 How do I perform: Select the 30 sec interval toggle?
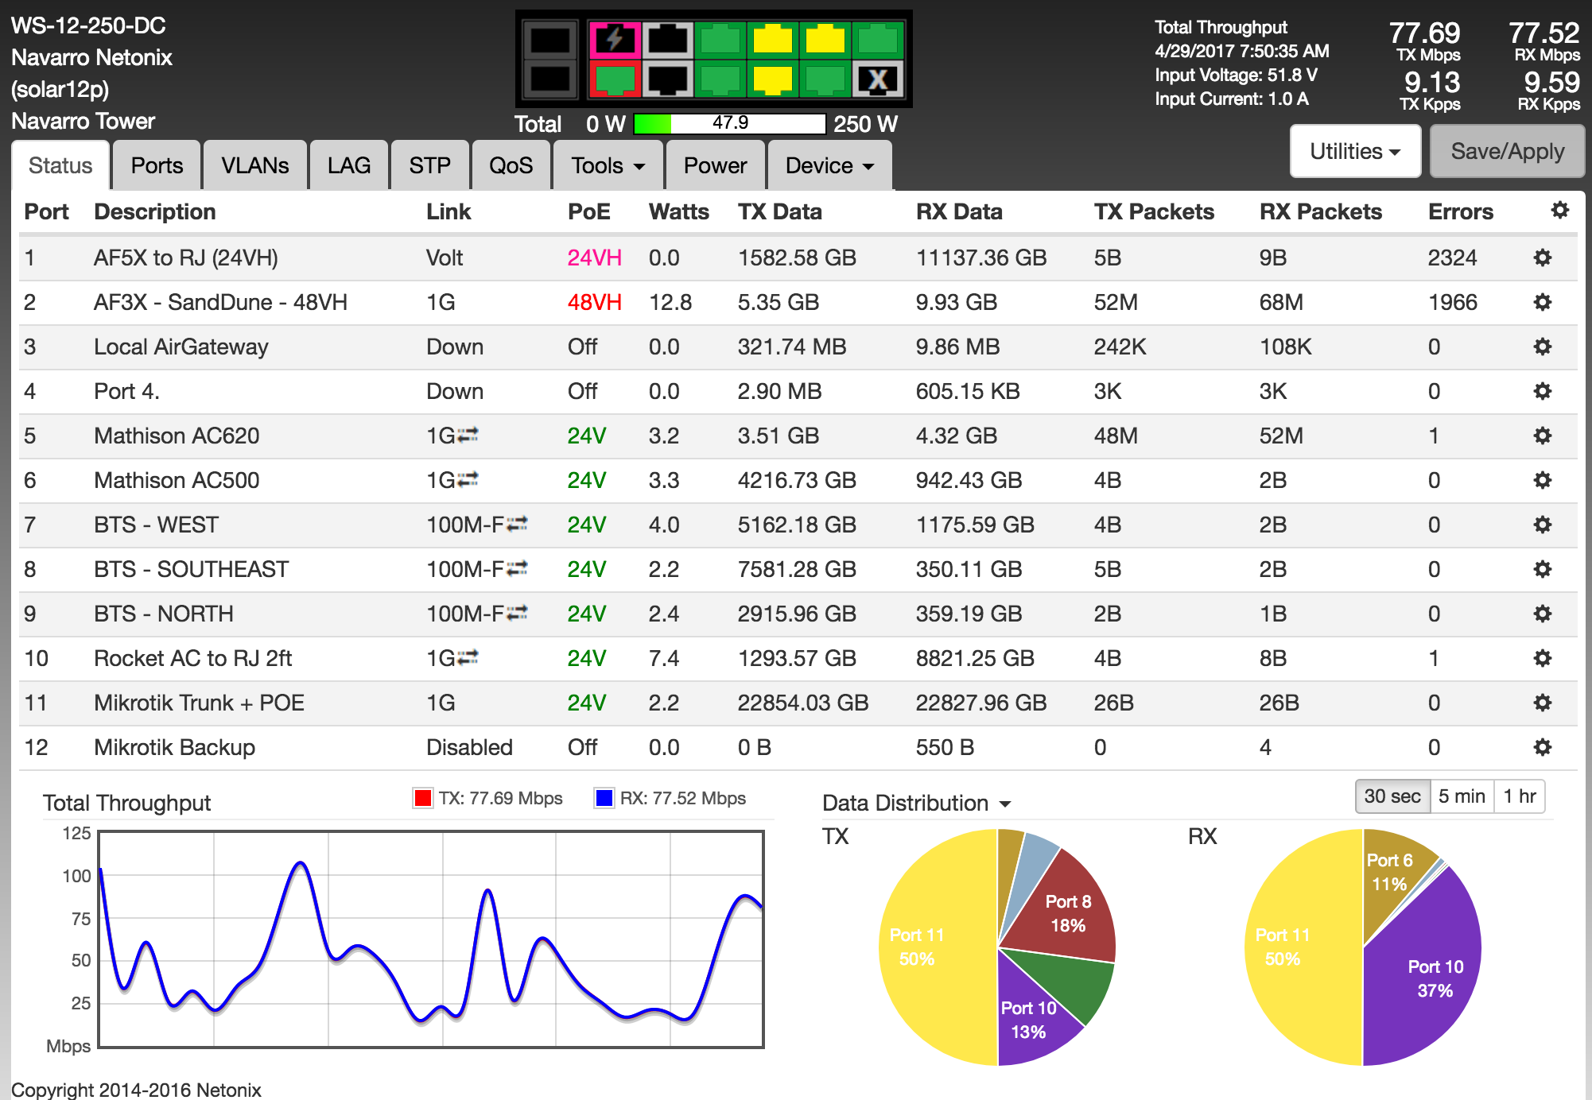point(1392,796)
